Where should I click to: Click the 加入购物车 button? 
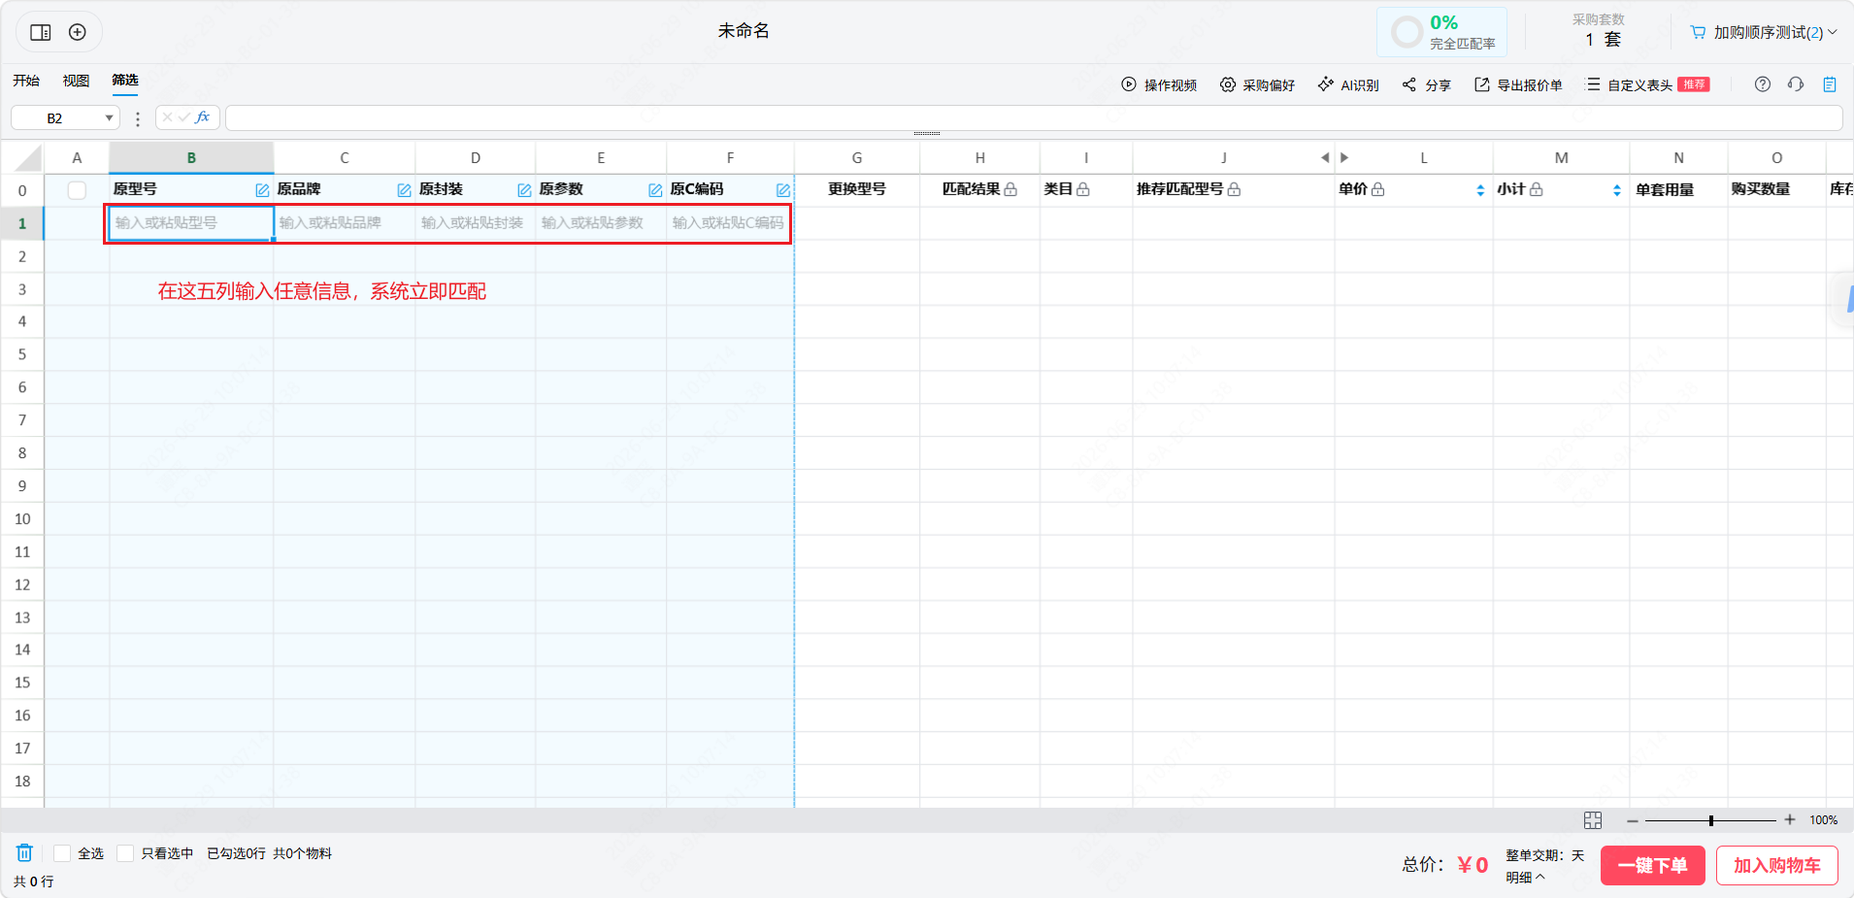click(1777, 865)
